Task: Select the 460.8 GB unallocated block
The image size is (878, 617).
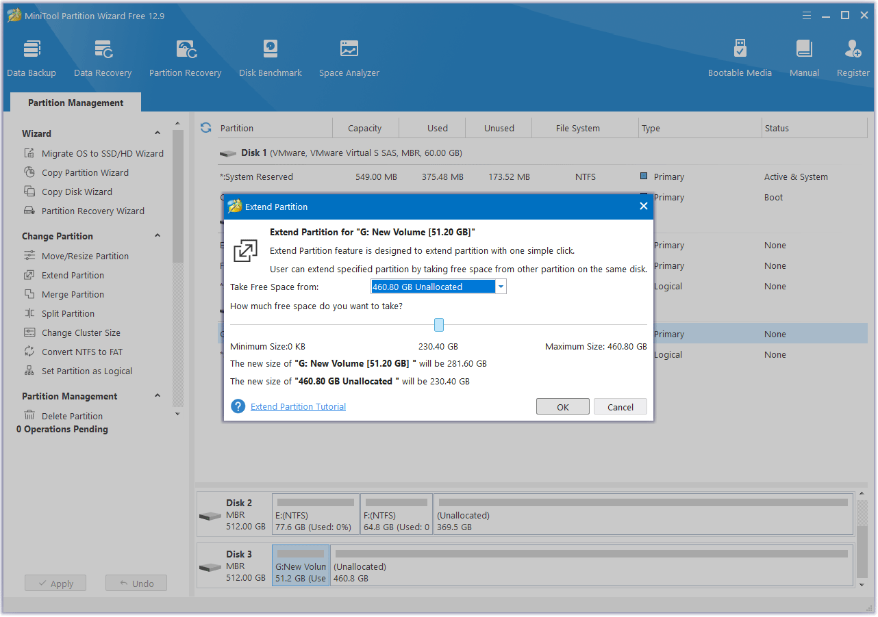Action: pos(592,566)
